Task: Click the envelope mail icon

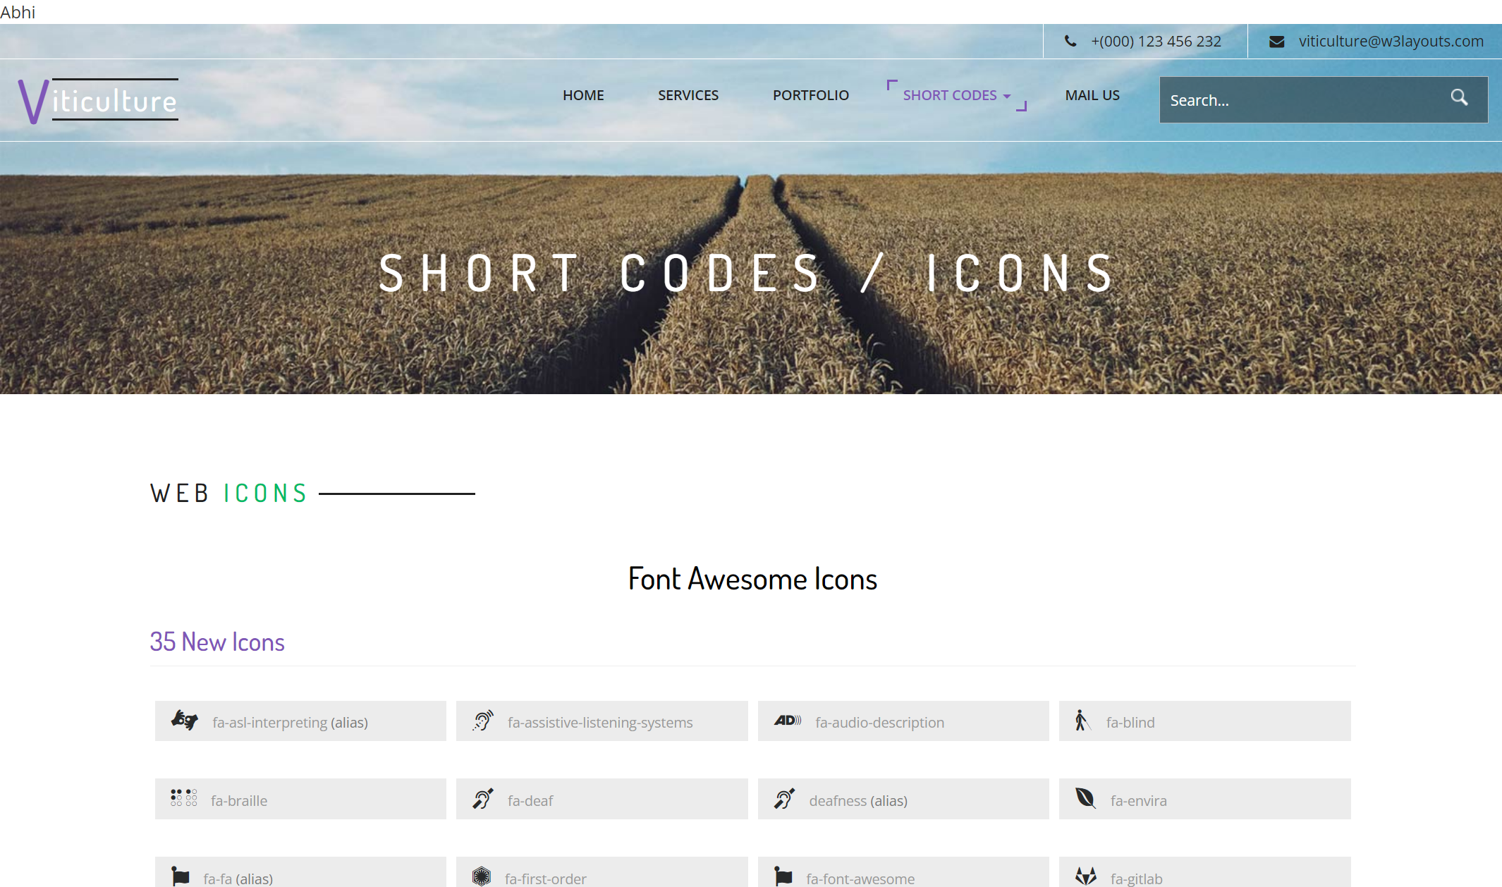Action: tap(1276, 42)
